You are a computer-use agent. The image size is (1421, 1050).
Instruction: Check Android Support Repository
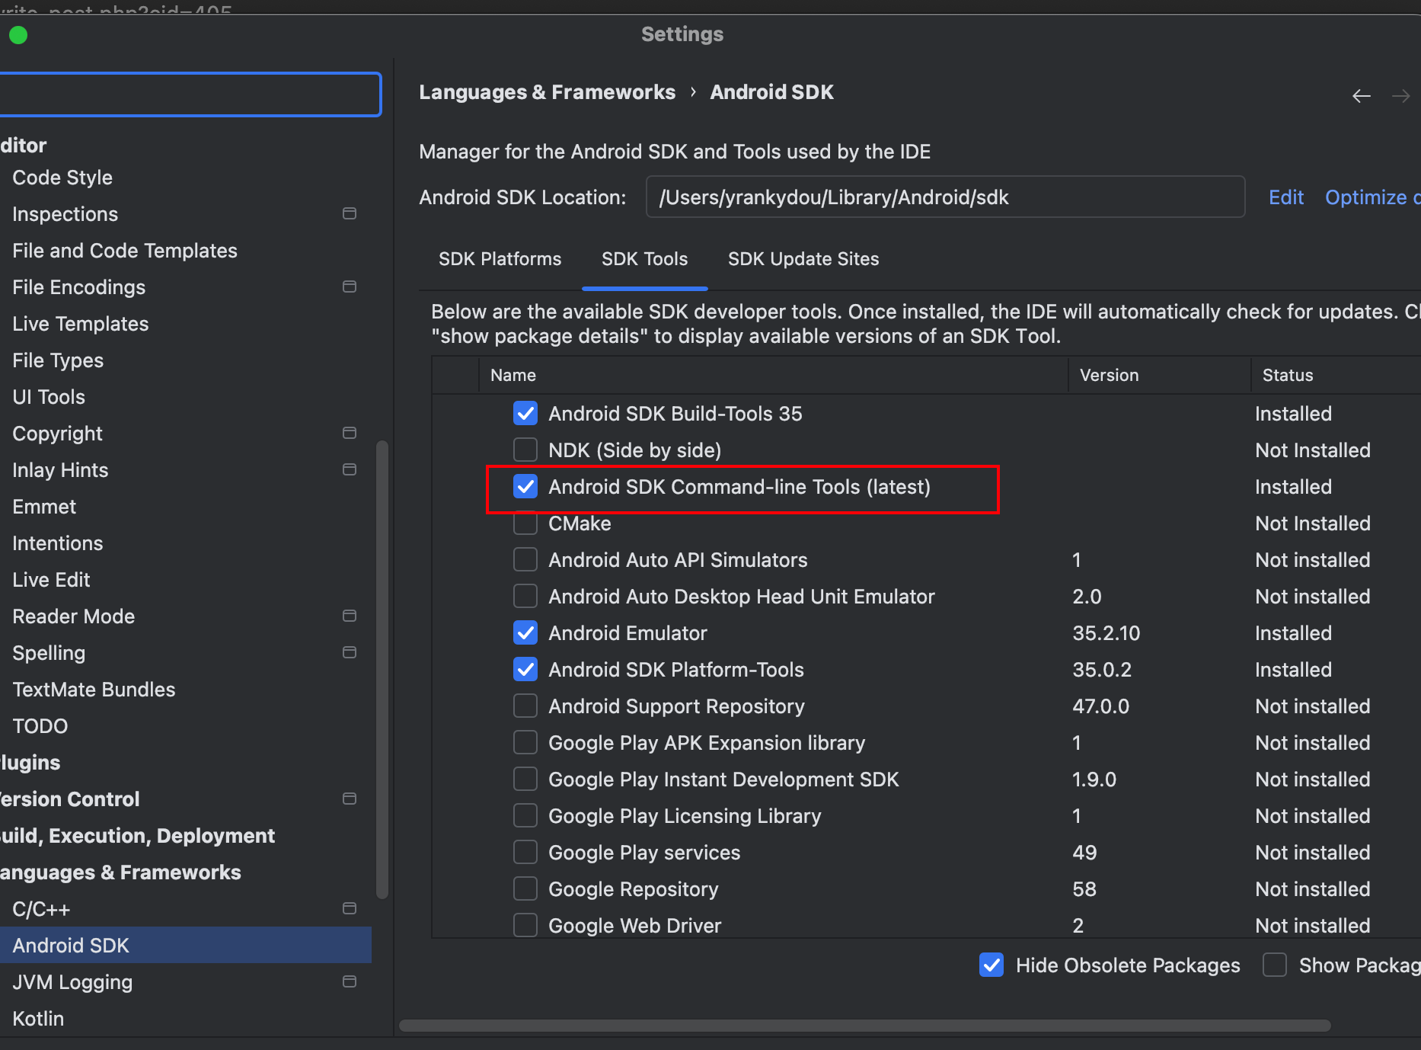525,706
